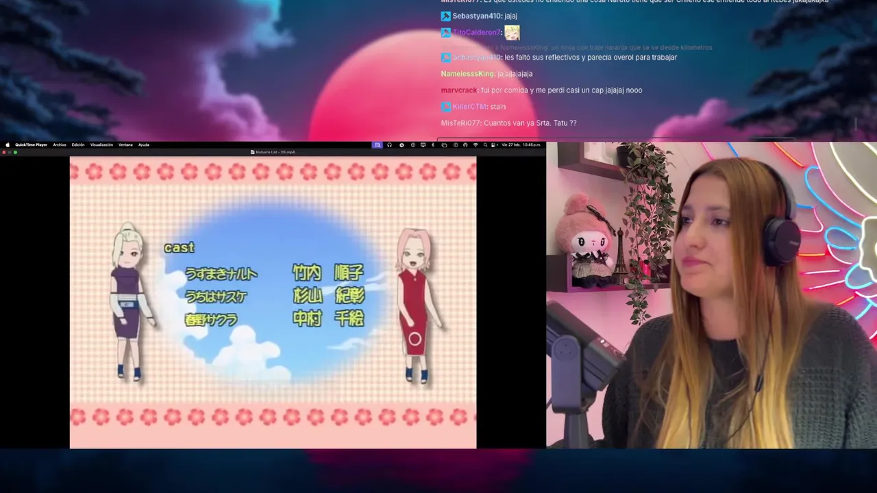Click marvcrack username in chat
This screenshot has height=493, width=877.
point(459,90)
